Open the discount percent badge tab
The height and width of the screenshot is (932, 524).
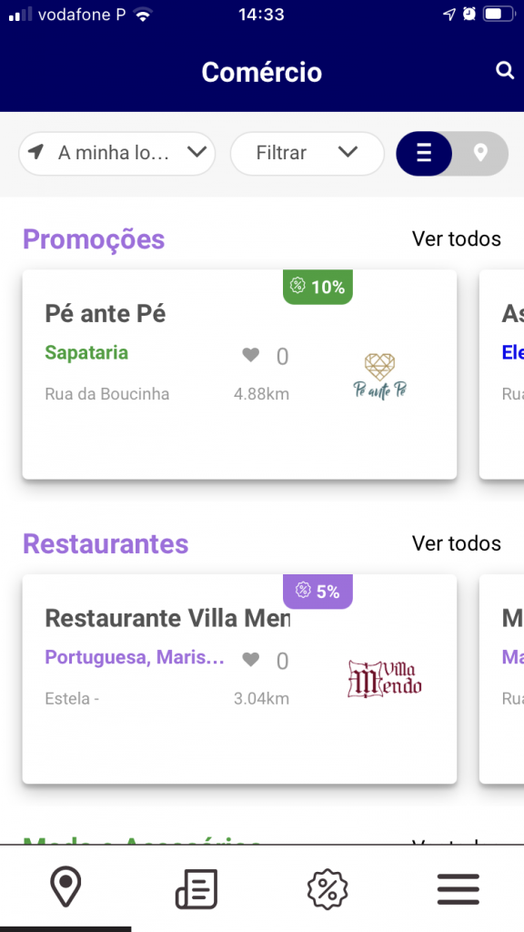327,888
